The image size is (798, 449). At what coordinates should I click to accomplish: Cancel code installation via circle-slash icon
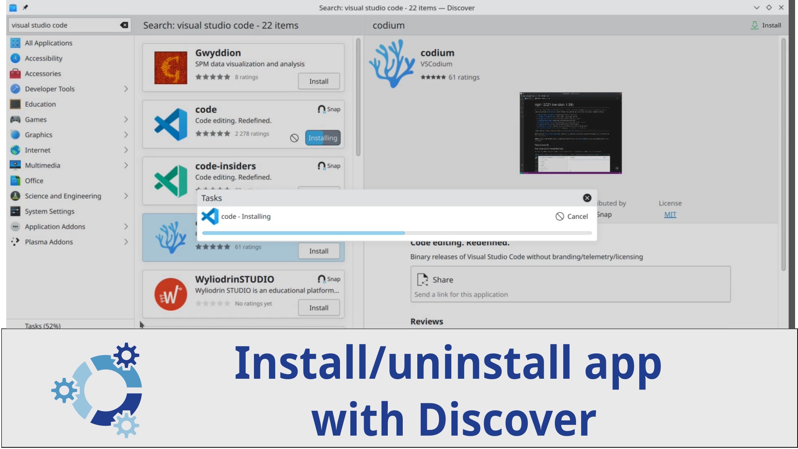pos(294,138)
